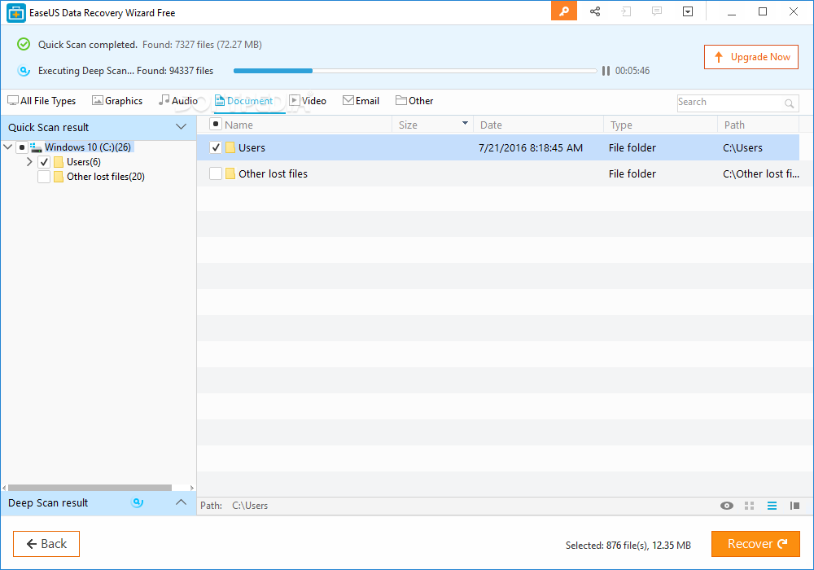Check Other lost files(20) tree checkbox
The image size is (814, 570).
click(44, 177)
